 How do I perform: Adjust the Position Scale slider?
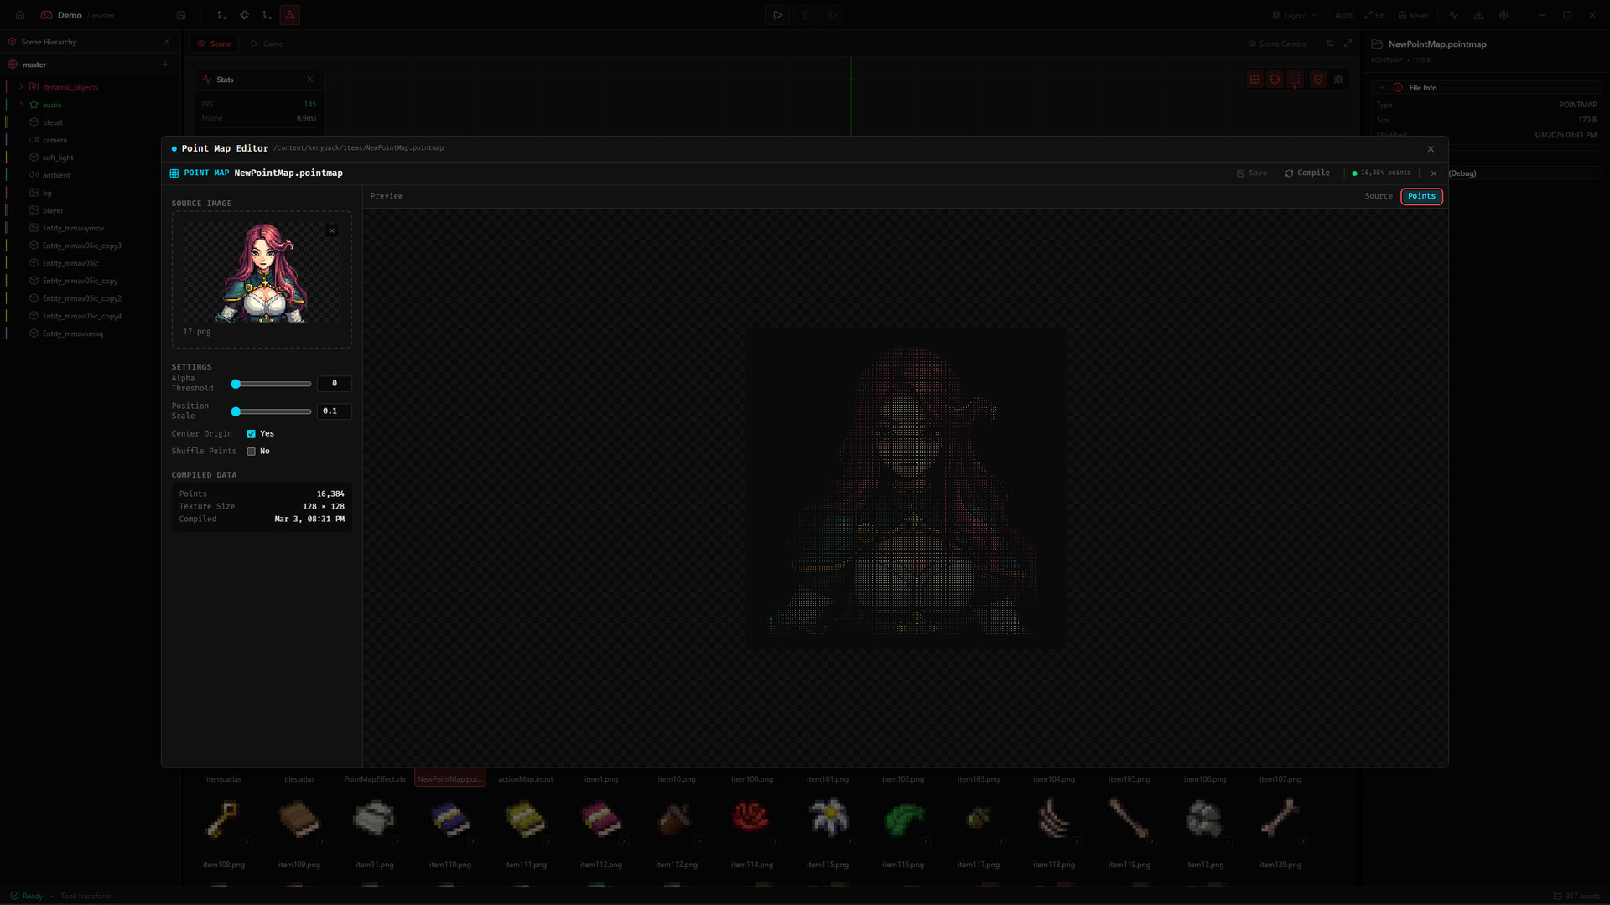[273, 411]
